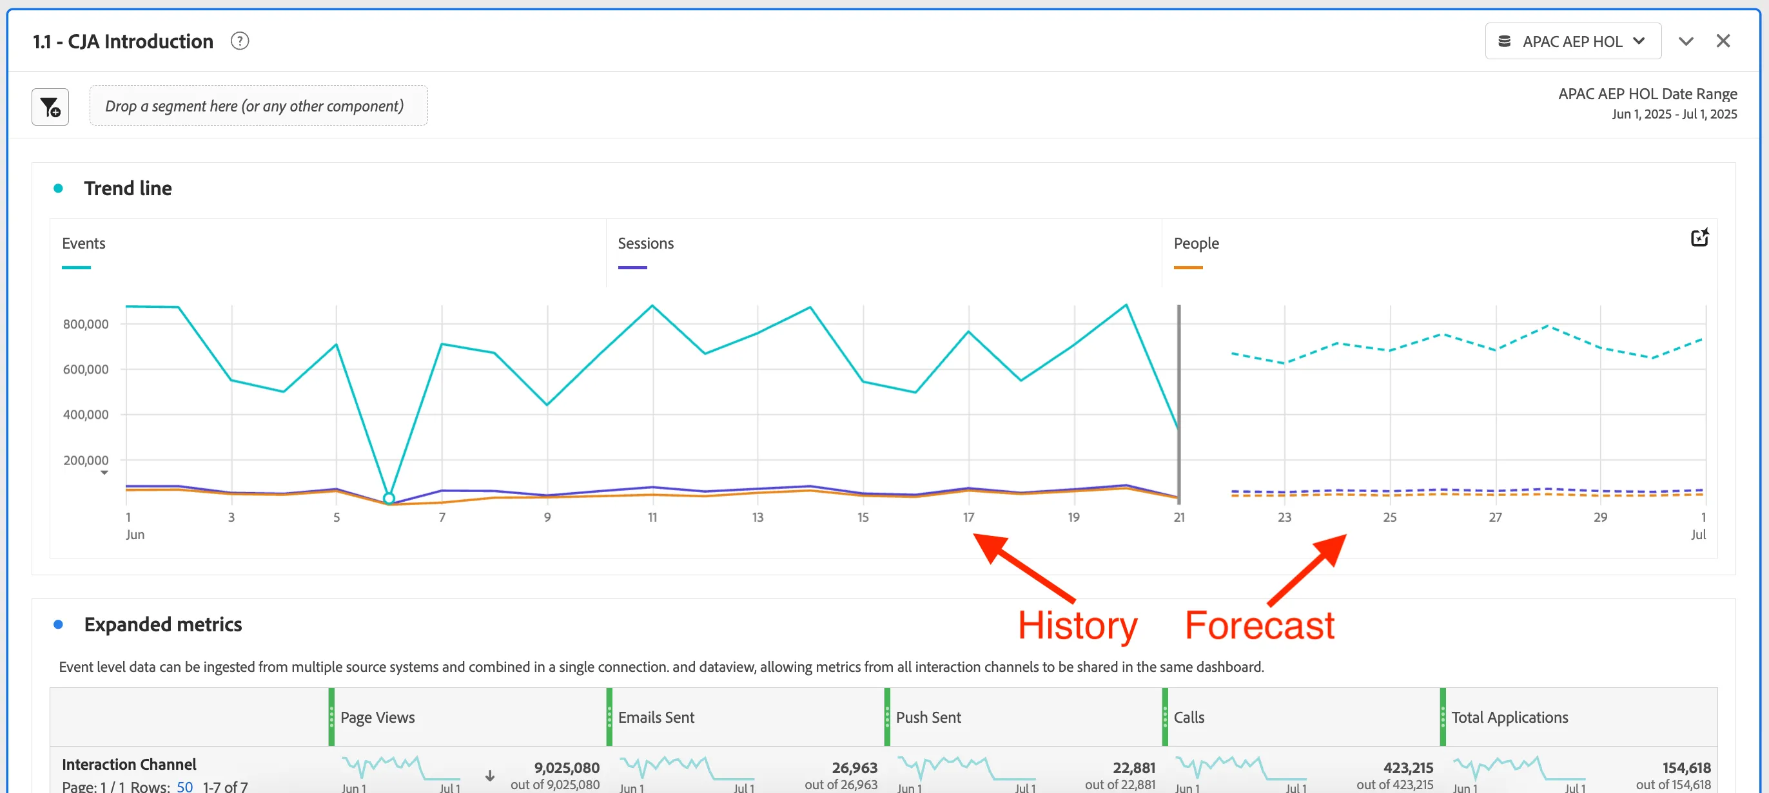Collapse the panel with the chevron arrow
Image resolution: width=1769 pixels, height=793 pixels.
1686,41
